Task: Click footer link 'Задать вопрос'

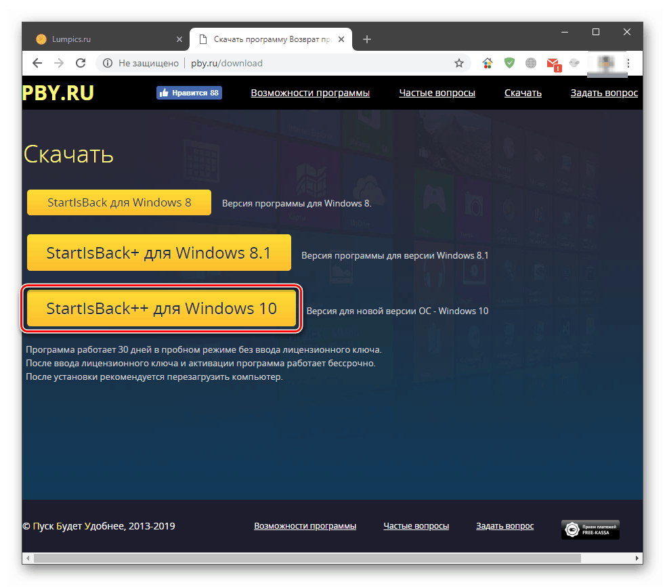Action: click(505, 526)
